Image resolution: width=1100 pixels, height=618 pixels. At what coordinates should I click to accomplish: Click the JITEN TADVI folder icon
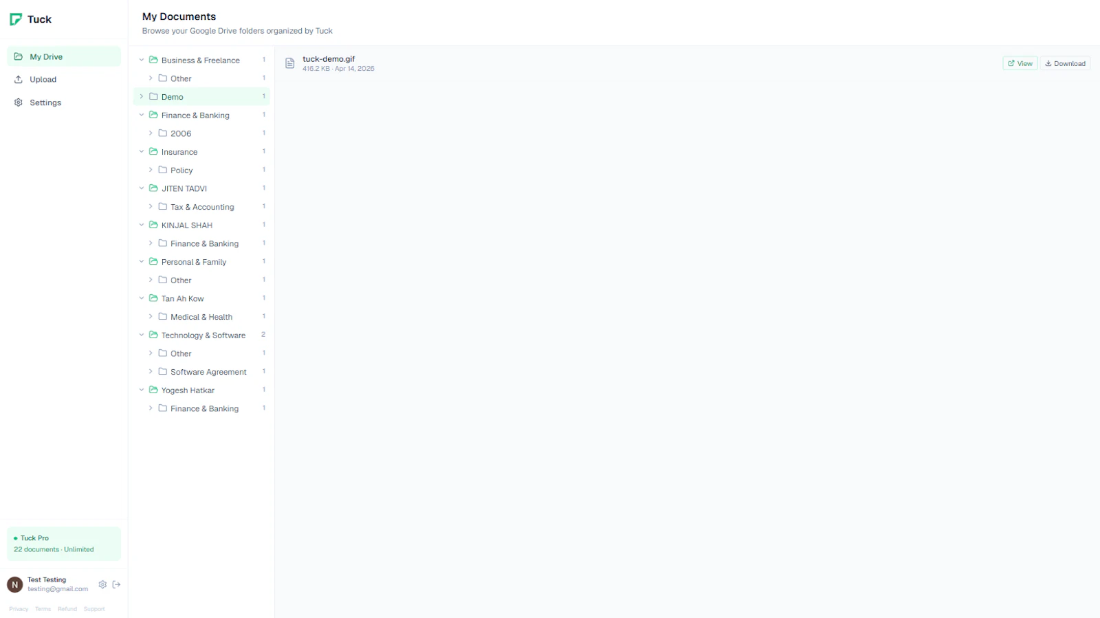[153, 188]
